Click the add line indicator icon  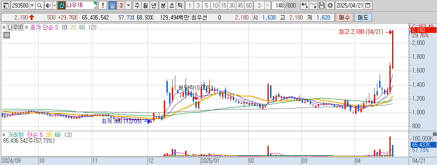click(314, 5)
